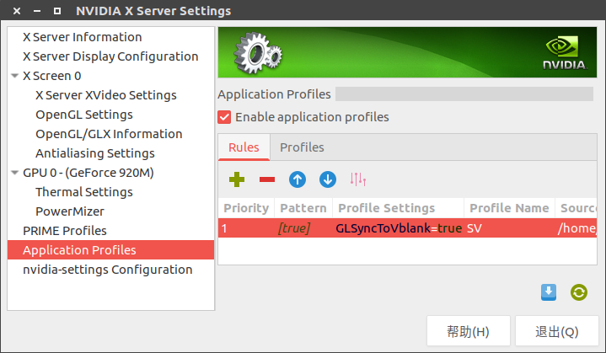
Task: Switch to the Profiles tab
Action: pos(302,147)
